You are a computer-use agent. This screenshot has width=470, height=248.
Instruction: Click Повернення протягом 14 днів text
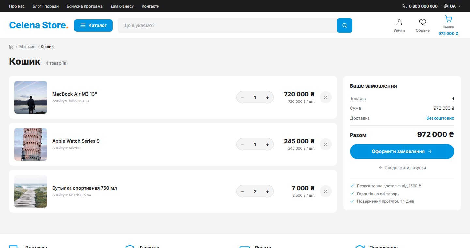coord(385,201)
